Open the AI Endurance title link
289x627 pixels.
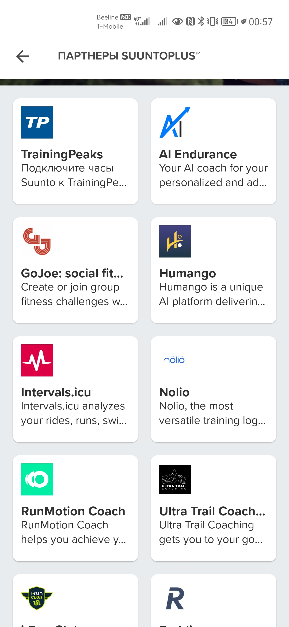click(198, 154)
